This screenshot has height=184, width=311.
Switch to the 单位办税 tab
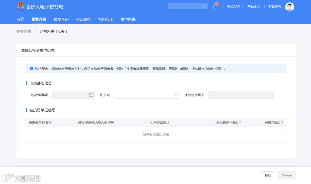(x=128, y=19)
